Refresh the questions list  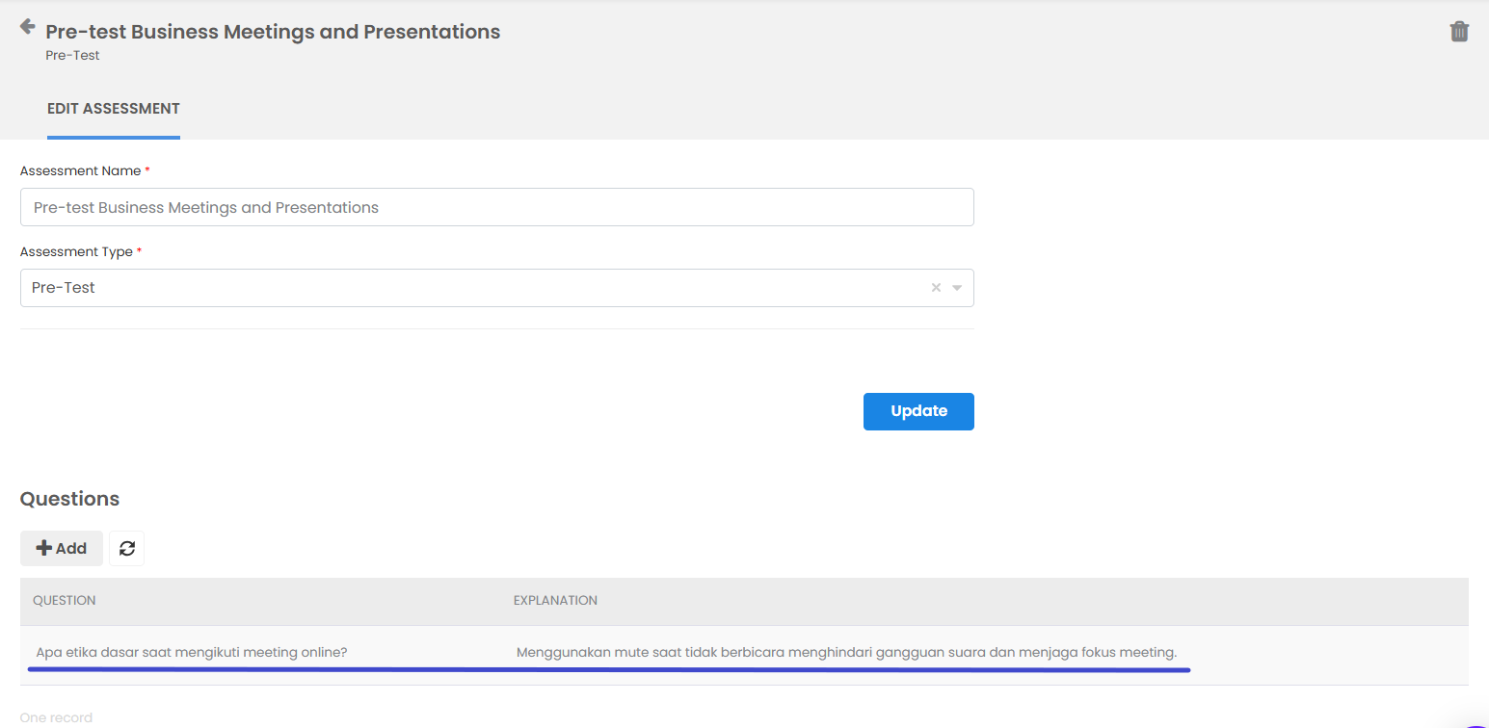tap(126, 549)
